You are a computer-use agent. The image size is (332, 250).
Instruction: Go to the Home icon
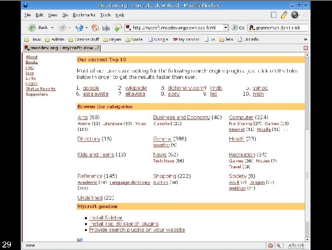click(95, 28)
